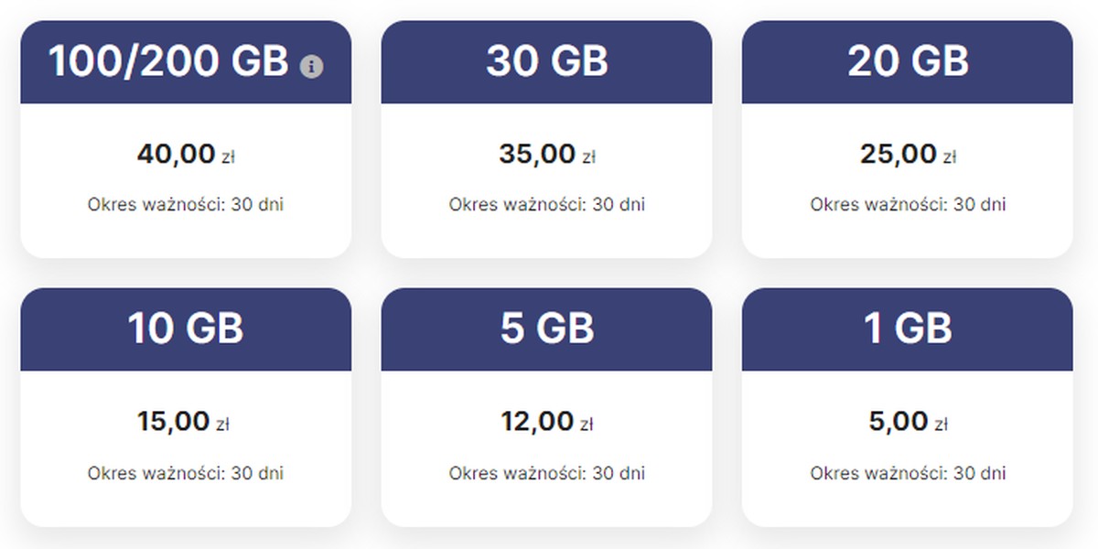Click the 40,00 price amount
Screen dimensions: 1098x549
tap(176, 154)
